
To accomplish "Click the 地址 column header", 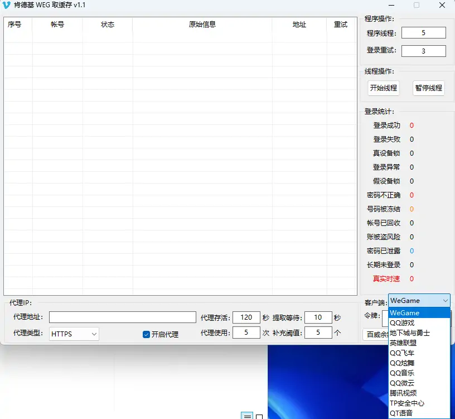I will pos(299,25).
